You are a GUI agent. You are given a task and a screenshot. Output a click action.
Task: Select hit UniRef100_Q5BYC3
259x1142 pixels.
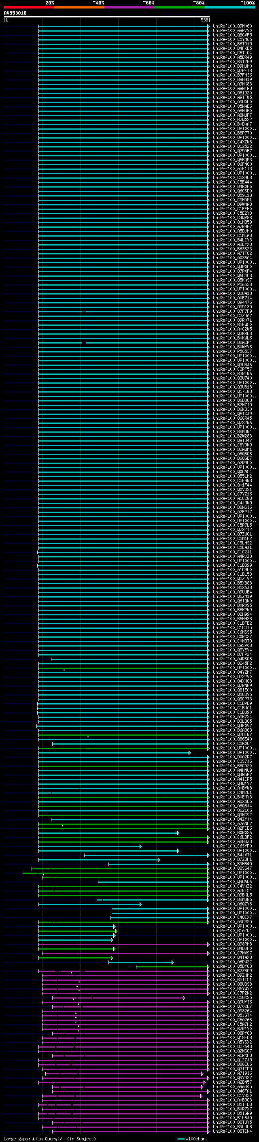coord(232,967)
